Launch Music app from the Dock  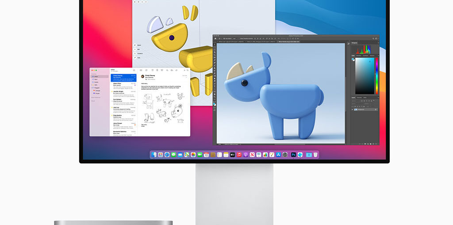pos(239,155)
